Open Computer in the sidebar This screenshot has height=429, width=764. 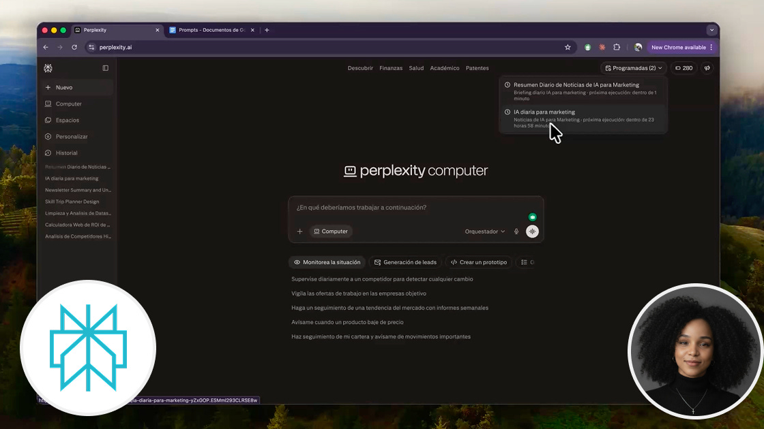click(77, 104)
